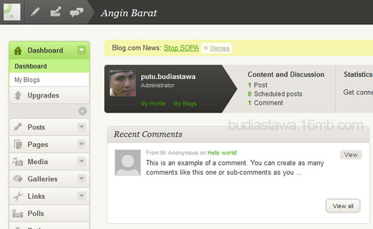This screenshot has height=229, width=373.
Task: Open the Galleries menu item
Action: pos(49,179)
